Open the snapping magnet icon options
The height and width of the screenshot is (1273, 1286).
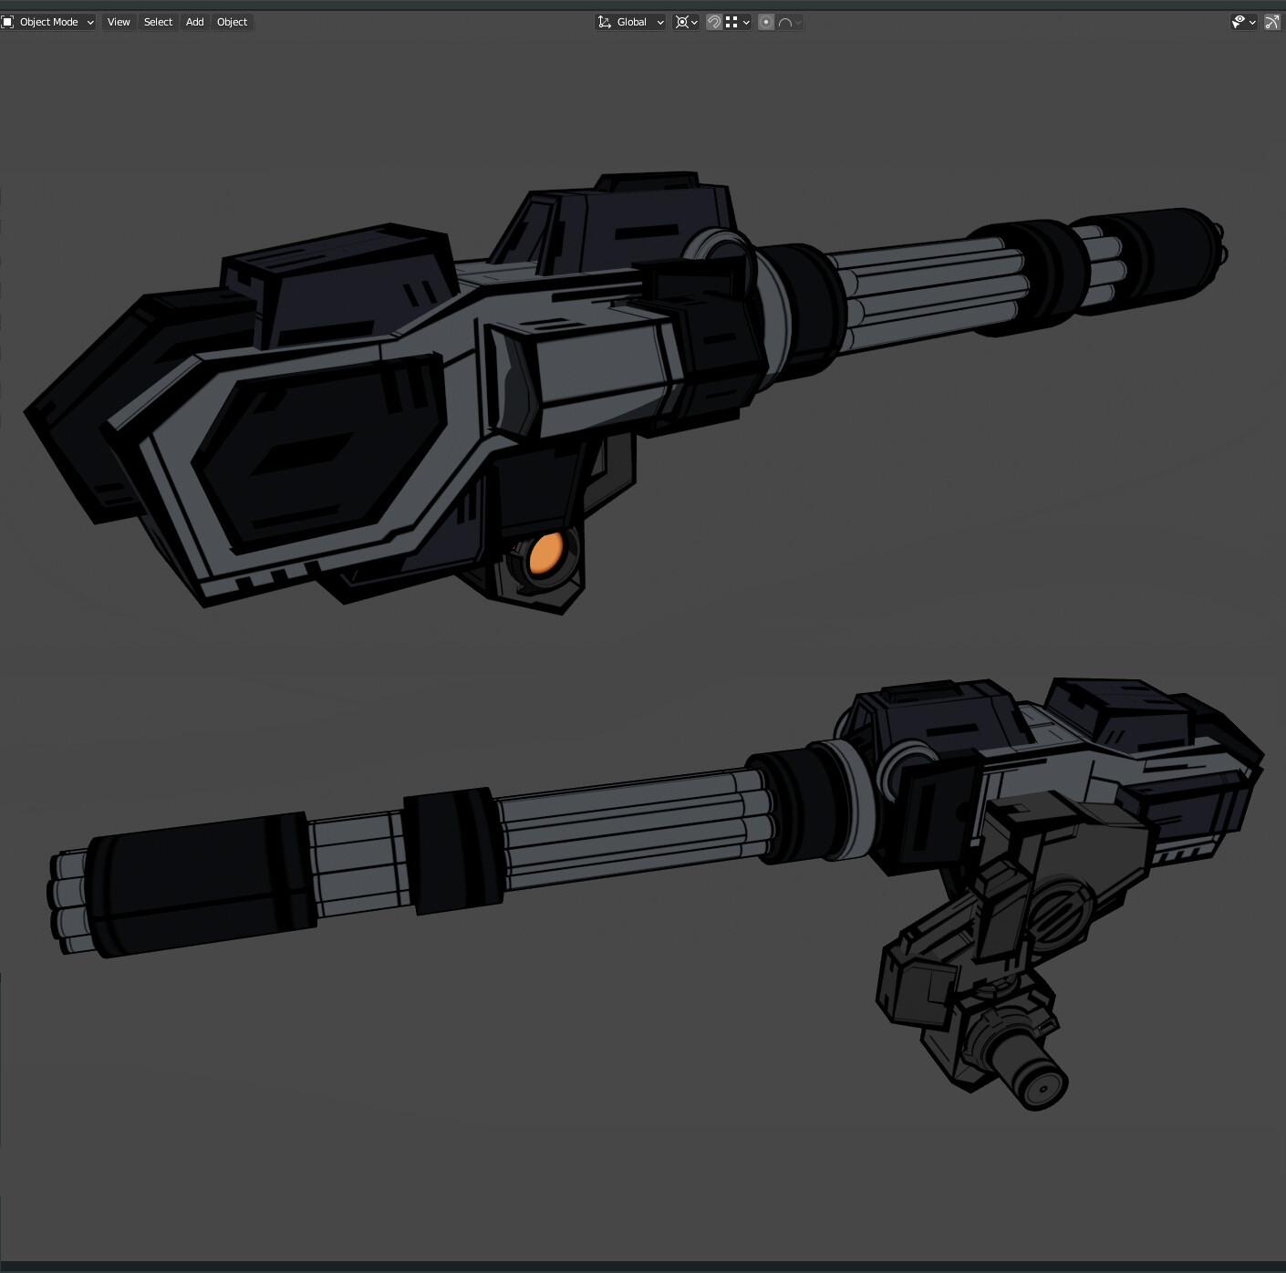pyautogui.click(x=746, y=22)
